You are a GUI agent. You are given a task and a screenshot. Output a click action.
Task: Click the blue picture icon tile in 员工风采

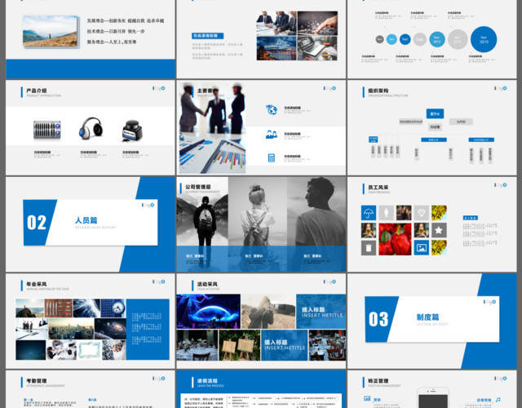[422, 248]
